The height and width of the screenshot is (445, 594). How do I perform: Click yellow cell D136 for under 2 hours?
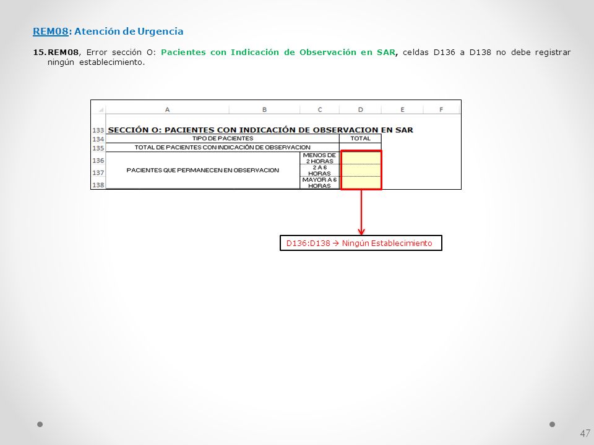tap(361, 158)
